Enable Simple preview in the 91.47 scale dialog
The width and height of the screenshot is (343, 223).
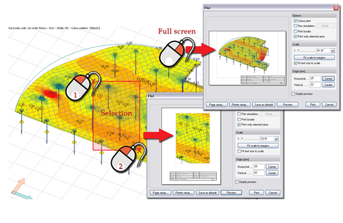tap(293, 94)
